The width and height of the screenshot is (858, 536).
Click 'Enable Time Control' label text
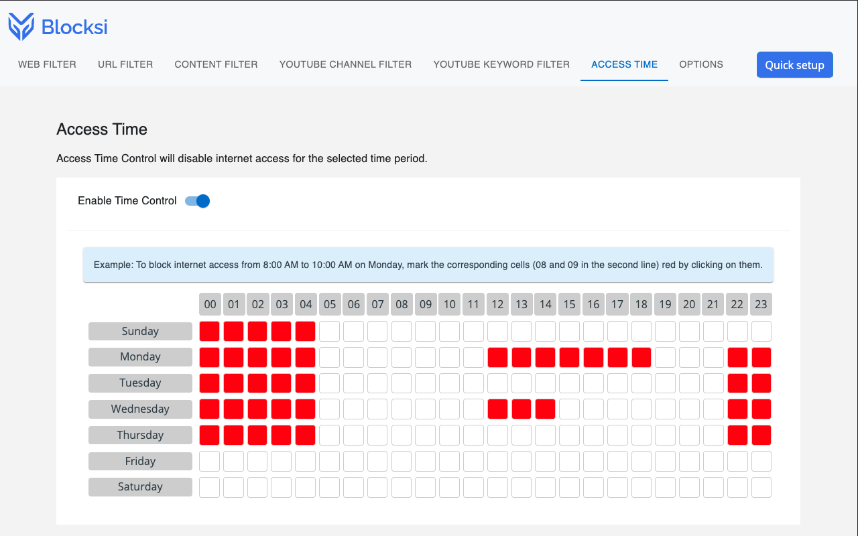click(x=127, y=201)
